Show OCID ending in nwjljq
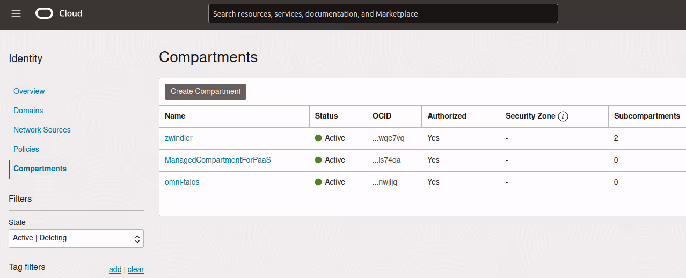The height and width of the screenshot is (278, 686). [x=385, y=182]
